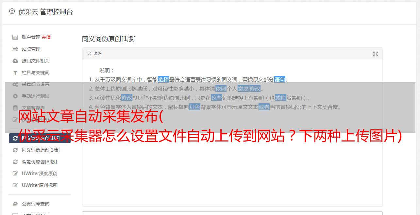Select 智能伪原创[AI版] in sidebar
The height and width of the screenshot is (215, 420).
39,162
